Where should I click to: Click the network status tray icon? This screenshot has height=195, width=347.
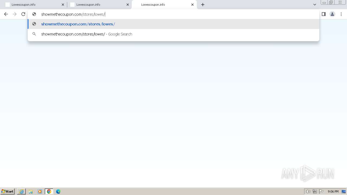(315, 191)
